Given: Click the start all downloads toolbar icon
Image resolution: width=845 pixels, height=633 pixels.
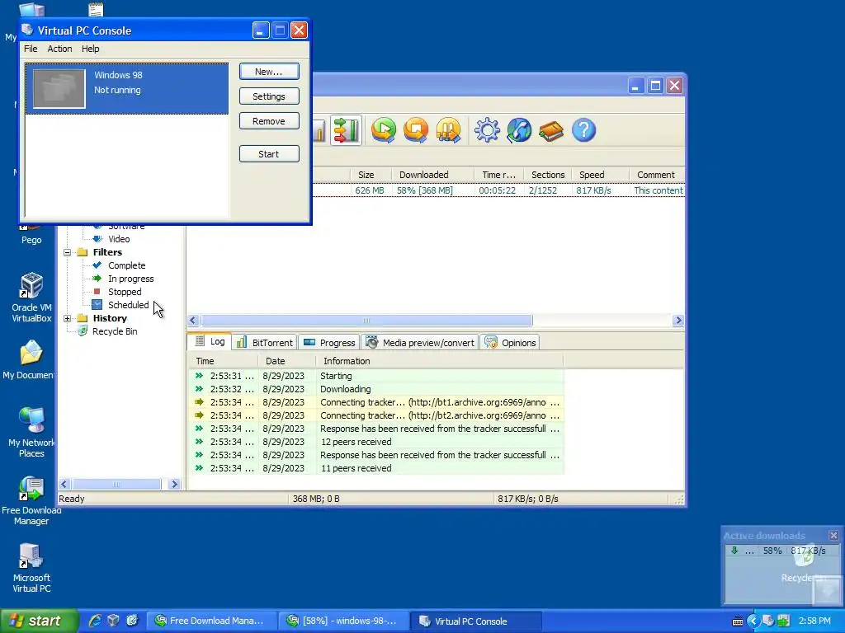Looking at the screenshot, I should point(384,130).
